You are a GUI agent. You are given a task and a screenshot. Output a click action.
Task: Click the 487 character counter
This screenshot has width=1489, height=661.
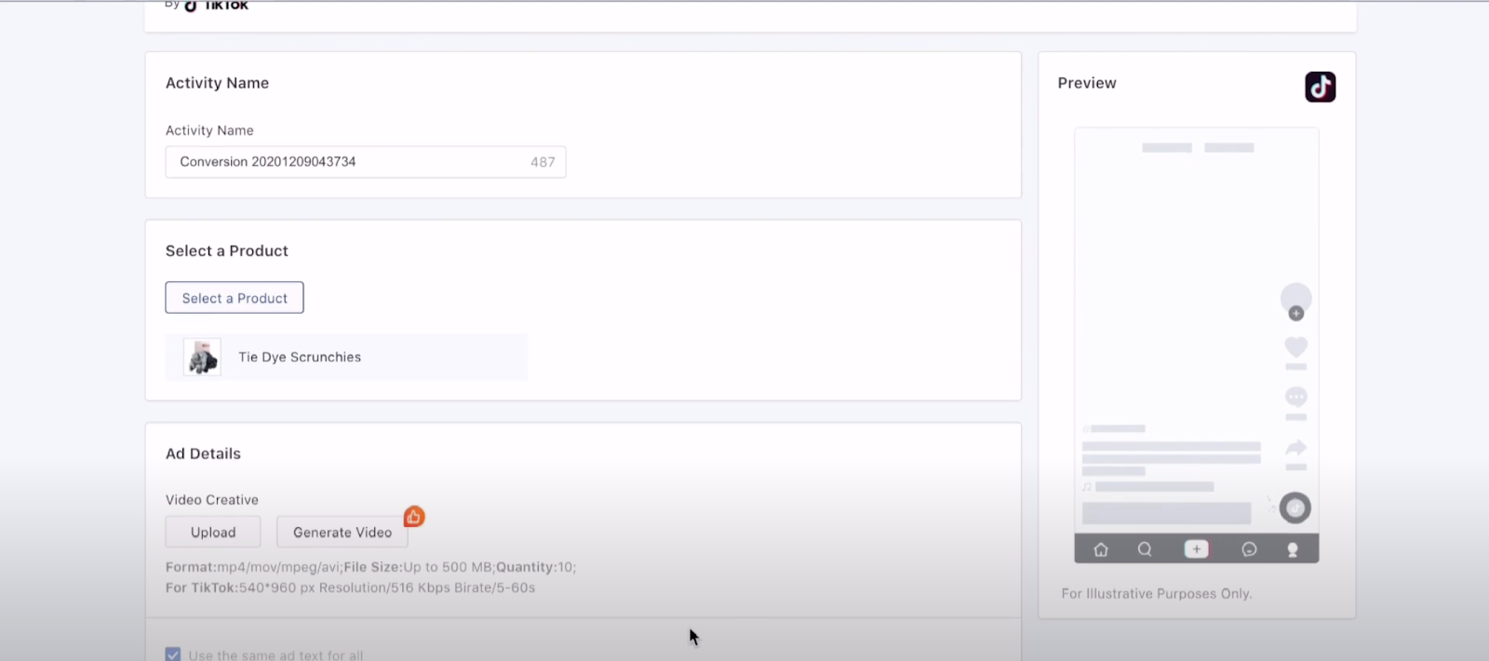(x=543, y=162)
